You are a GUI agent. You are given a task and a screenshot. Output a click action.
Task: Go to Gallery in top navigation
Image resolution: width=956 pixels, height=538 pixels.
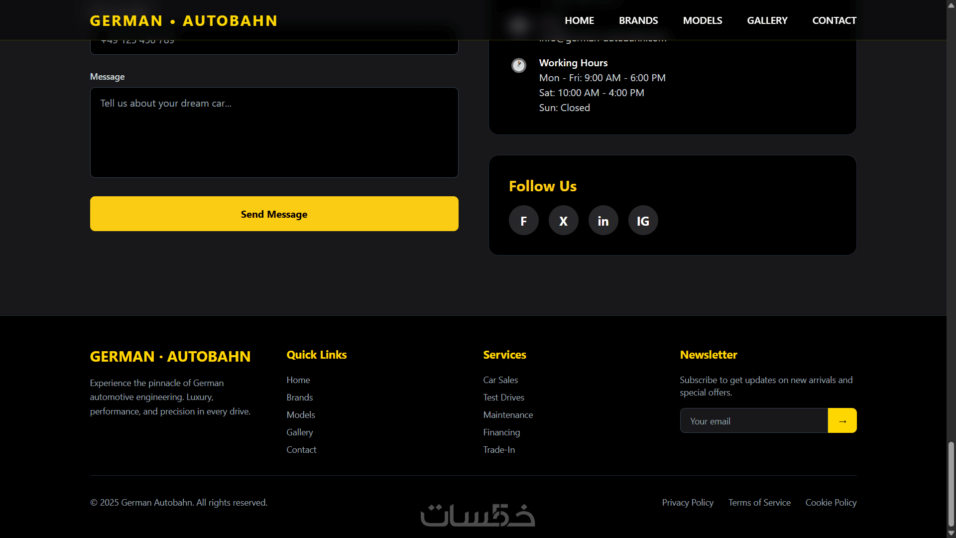pyautogui.click(x=767, y=20)
